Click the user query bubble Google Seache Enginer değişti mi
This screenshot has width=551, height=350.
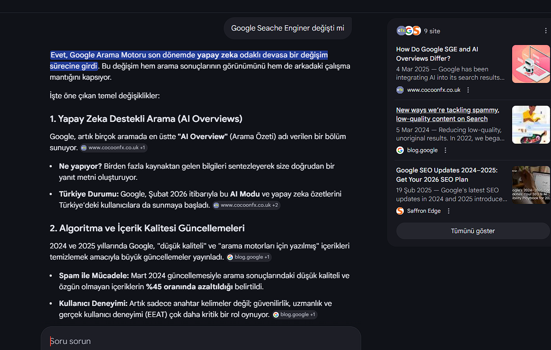[x=288, y=28]
